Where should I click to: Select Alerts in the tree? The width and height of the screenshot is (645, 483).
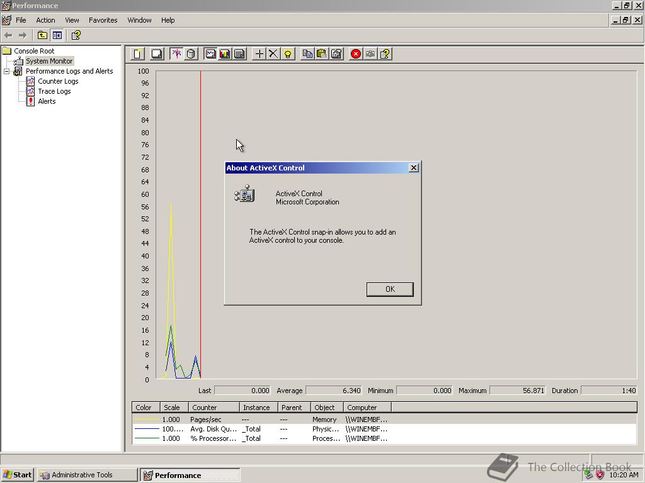[47, 101]
